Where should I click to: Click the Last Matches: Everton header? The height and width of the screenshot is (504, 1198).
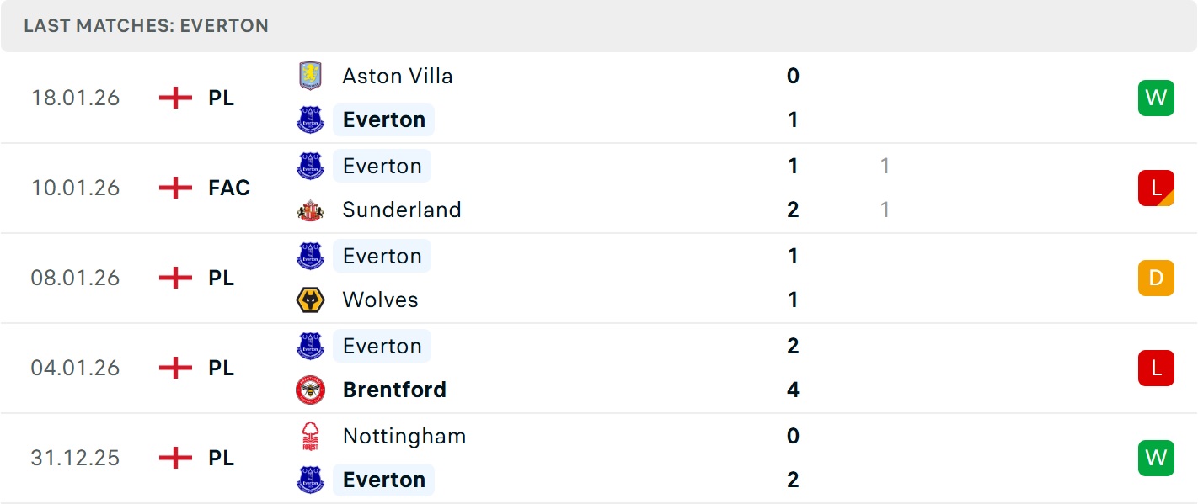tap(147, 25)
